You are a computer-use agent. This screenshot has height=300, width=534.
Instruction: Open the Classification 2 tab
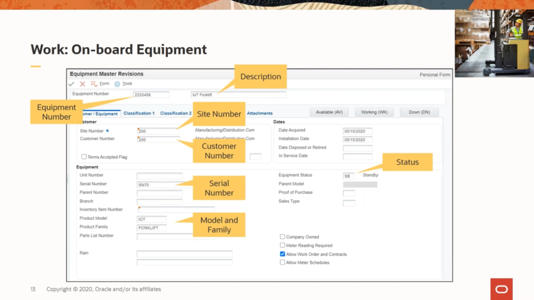176,113
